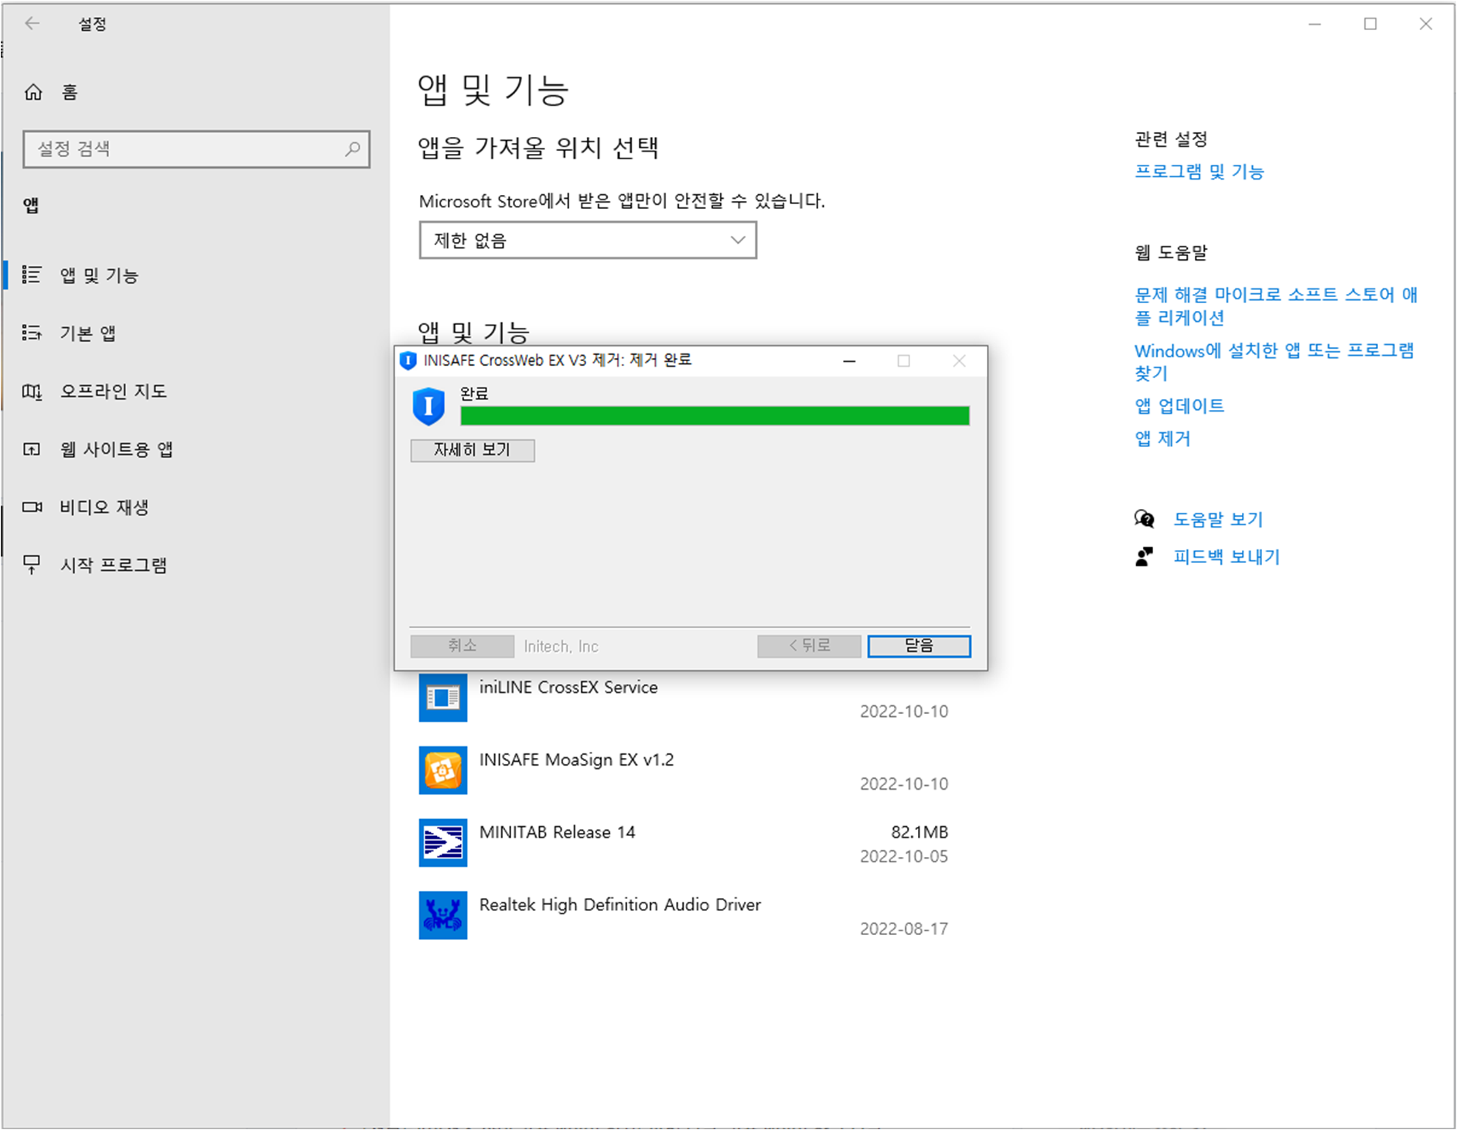This screenshot has width=1457, height=1130.
Task: Select Realtek High Definition Audio Driver entry
Action: pyautogui.click(x=620, y=905)
